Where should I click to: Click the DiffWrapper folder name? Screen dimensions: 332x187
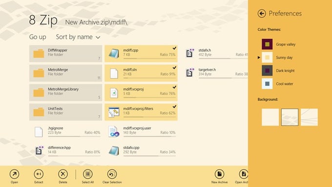pyautogui.click(x=58, y=50)
